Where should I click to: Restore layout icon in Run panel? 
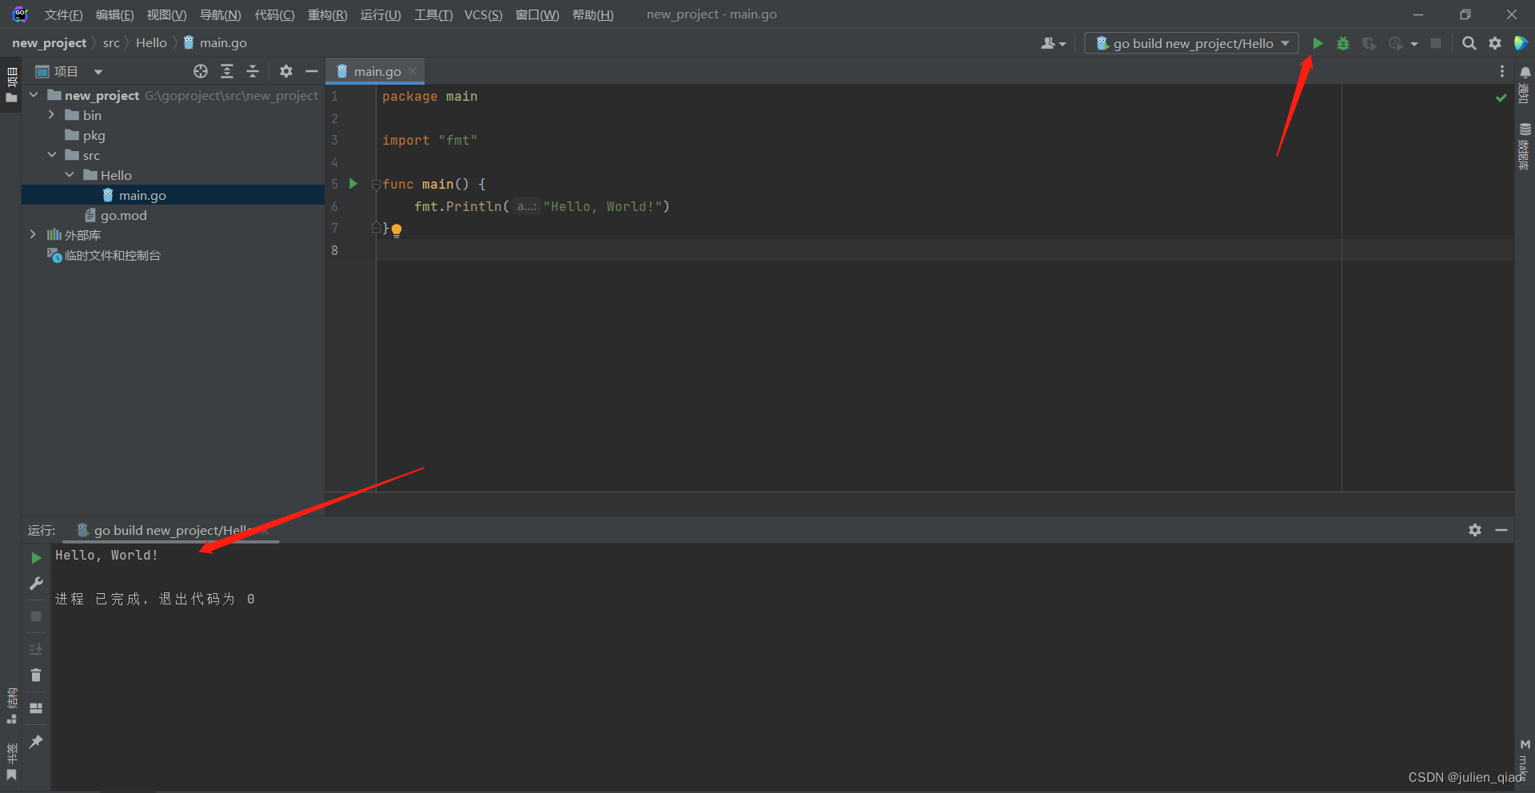click(36, 708)
